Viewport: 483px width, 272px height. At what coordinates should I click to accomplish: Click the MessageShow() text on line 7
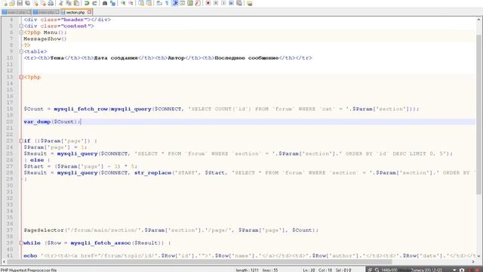point(45,39)
